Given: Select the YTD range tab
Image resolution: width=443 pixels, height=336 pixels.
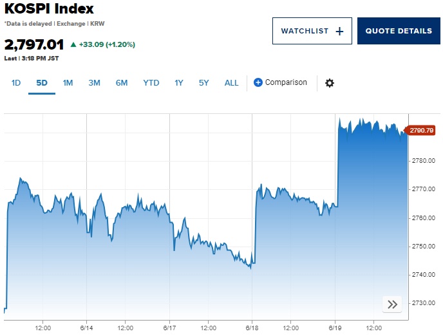Looking at the screenshot, I should coord(151,82).
